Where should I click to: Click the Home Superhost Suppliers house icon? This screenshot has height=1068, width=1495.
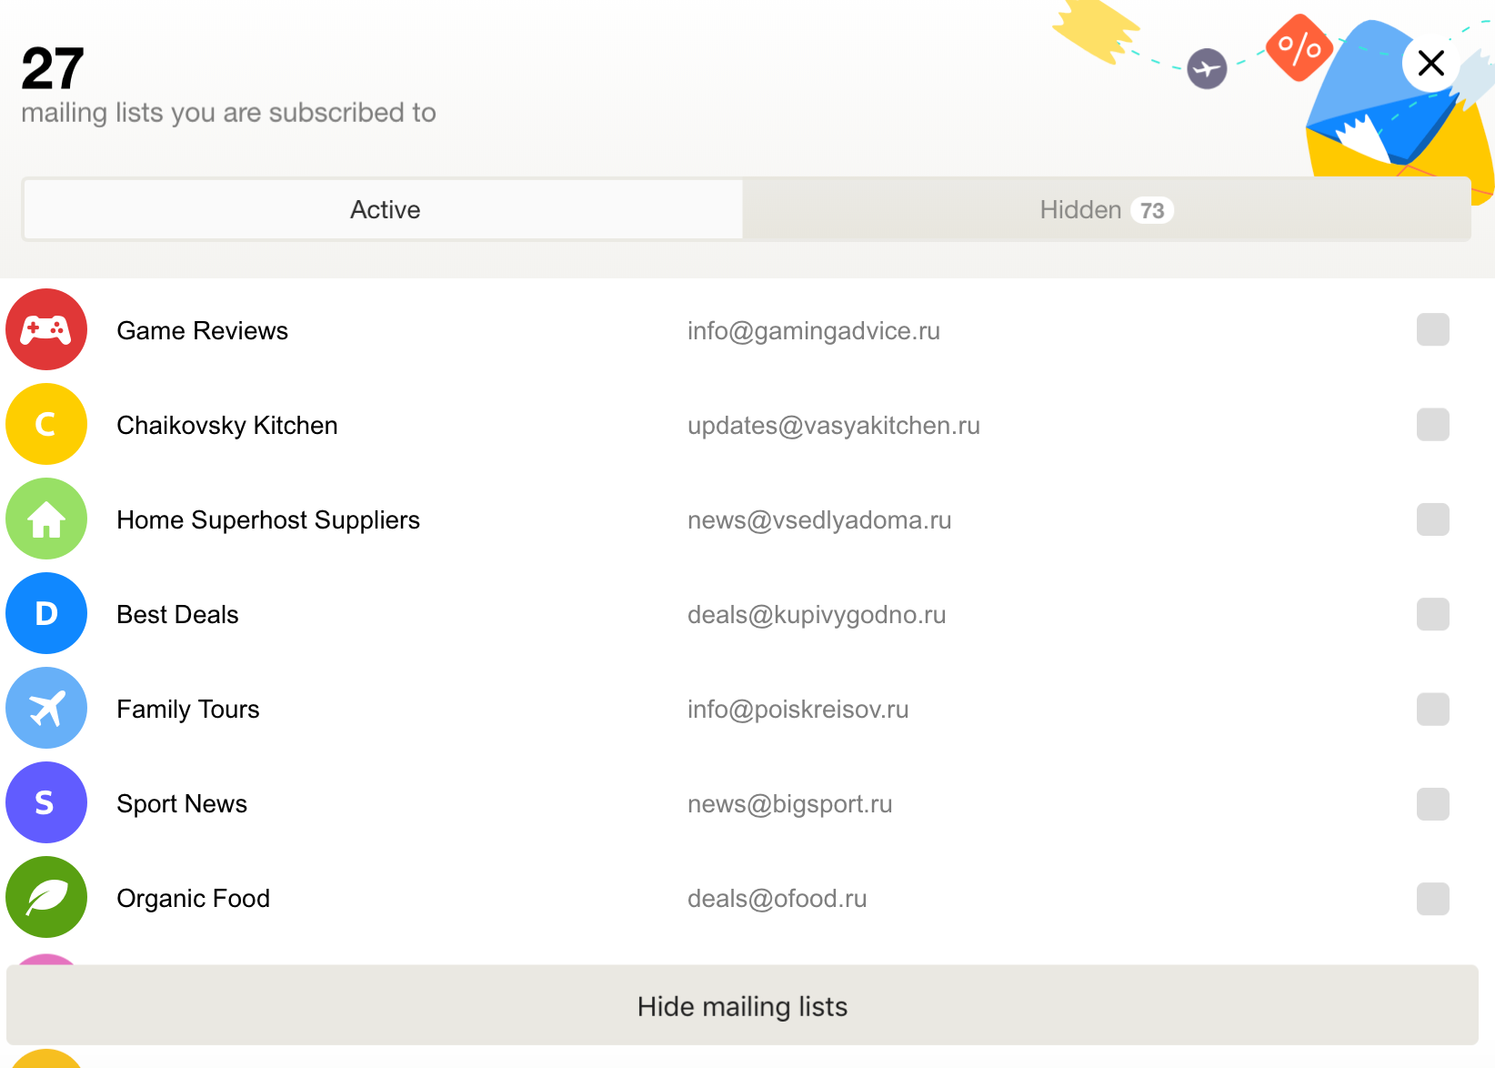(x=46, y=519)
